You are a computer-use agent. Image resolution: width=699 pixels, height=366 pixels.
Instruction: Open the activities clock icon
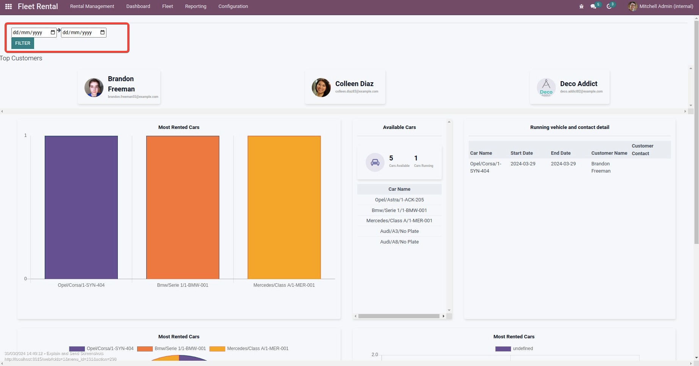coord(609,6)
